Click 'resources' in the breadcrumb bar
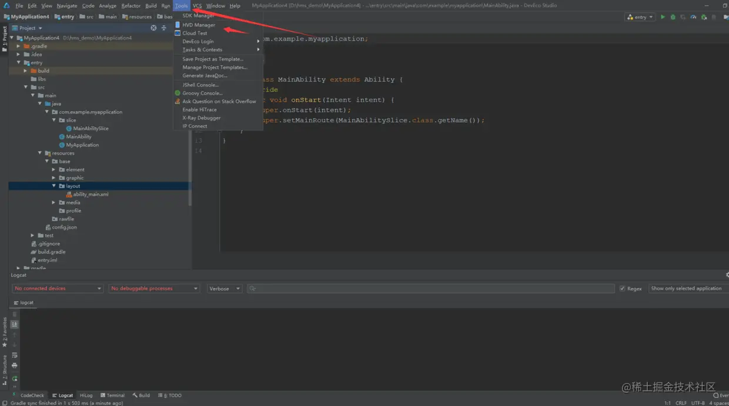This screenshot has height=406, width=729. 140,16
